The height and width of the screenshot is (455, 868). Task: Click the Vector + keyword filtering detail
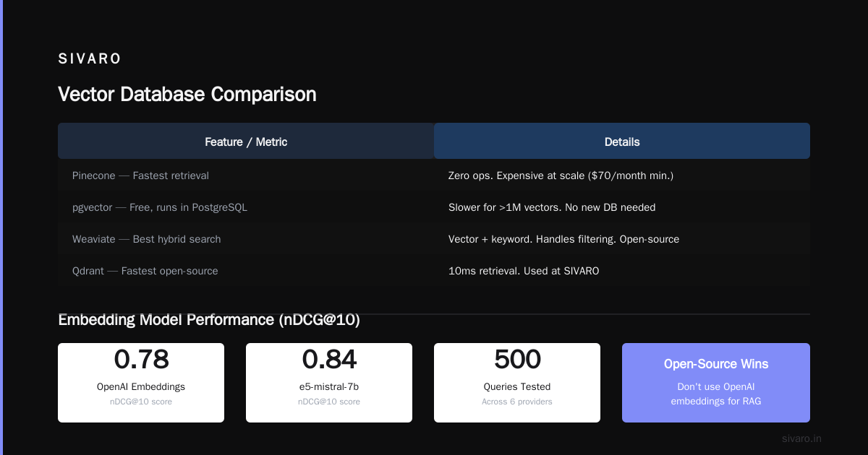click(x=563, y=239)
